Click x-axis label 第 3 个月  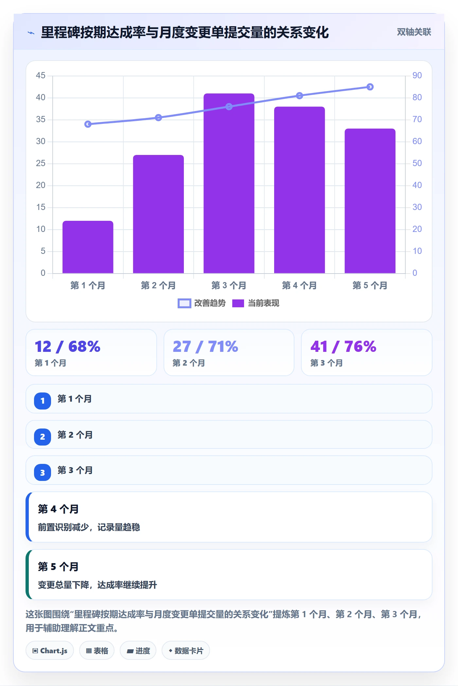tap(229, 285)
